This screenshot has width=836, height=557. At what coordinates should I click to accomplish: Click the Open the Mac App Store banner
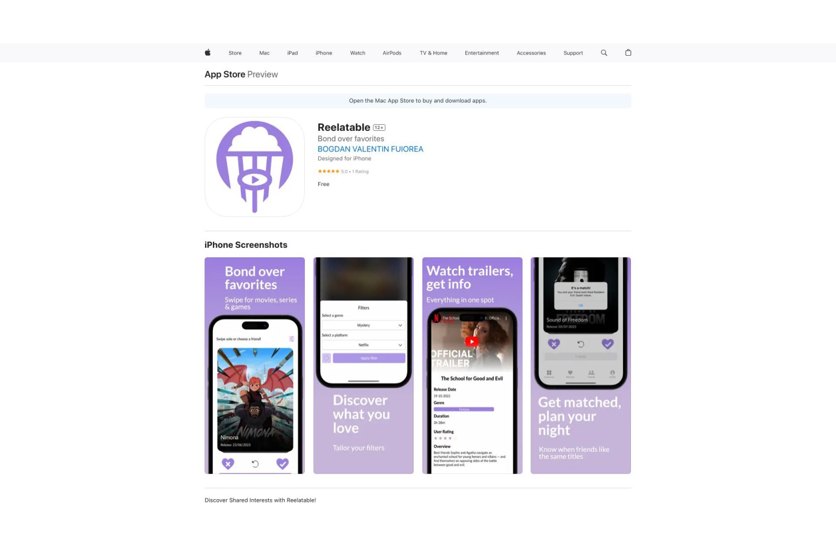point(418,101)
